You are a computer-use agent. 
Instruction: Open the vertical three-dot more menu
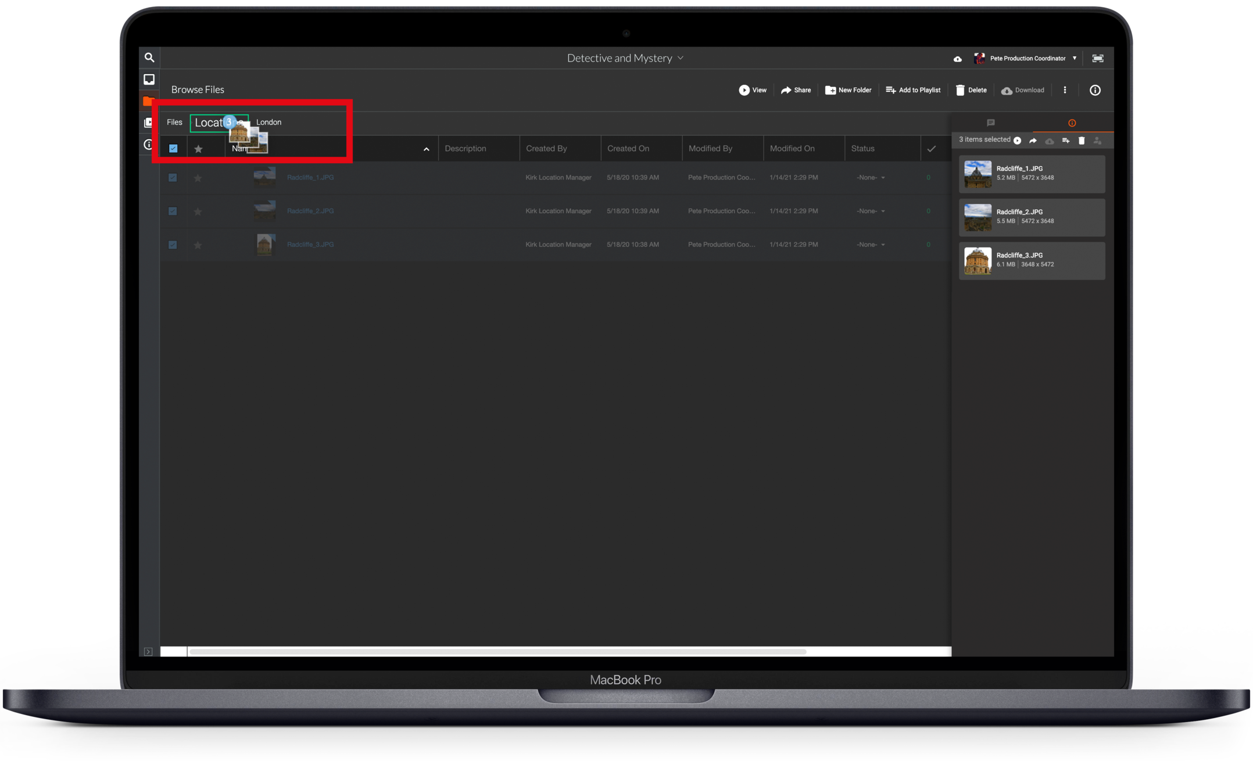pyautogui.click(x=1065, y=90)
